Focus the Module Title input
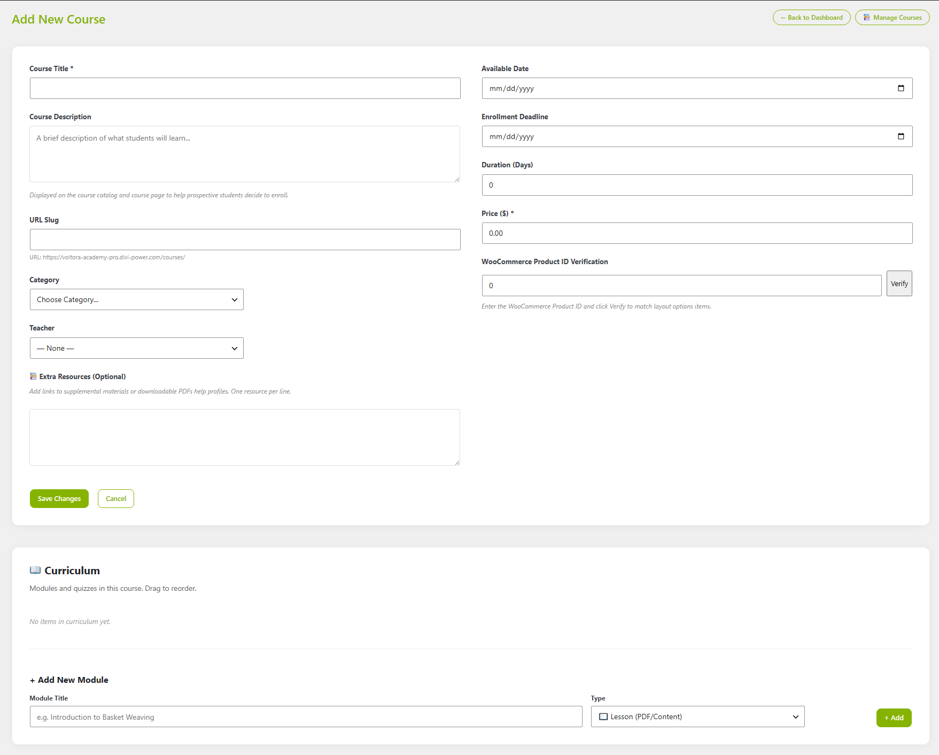This screenshot has width=939, height=755. pyautogui.click(x=306, y=717)
